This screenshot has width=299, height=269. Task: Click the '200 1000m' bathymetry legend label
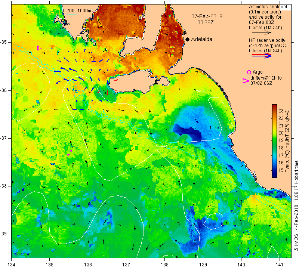[x=79, y=11]
